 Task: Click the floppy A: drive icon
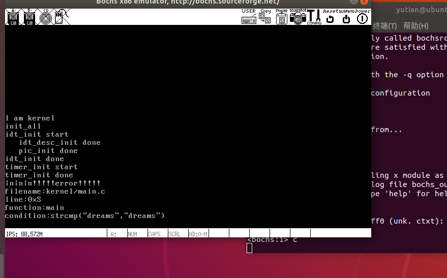[x=13, y=17]
